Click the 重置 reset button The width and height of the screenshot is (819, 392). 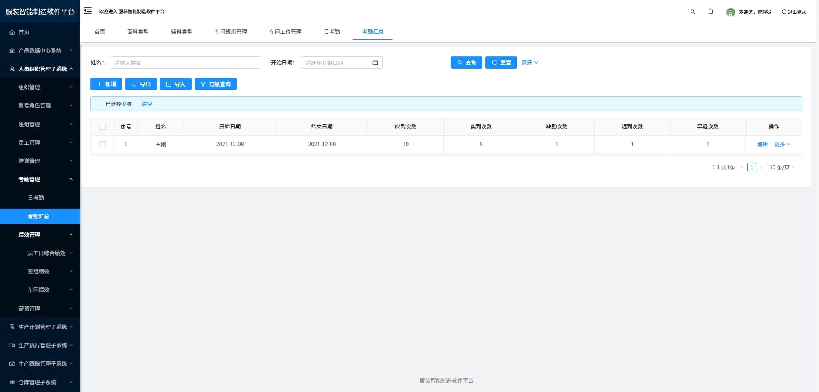coord(501,62)
